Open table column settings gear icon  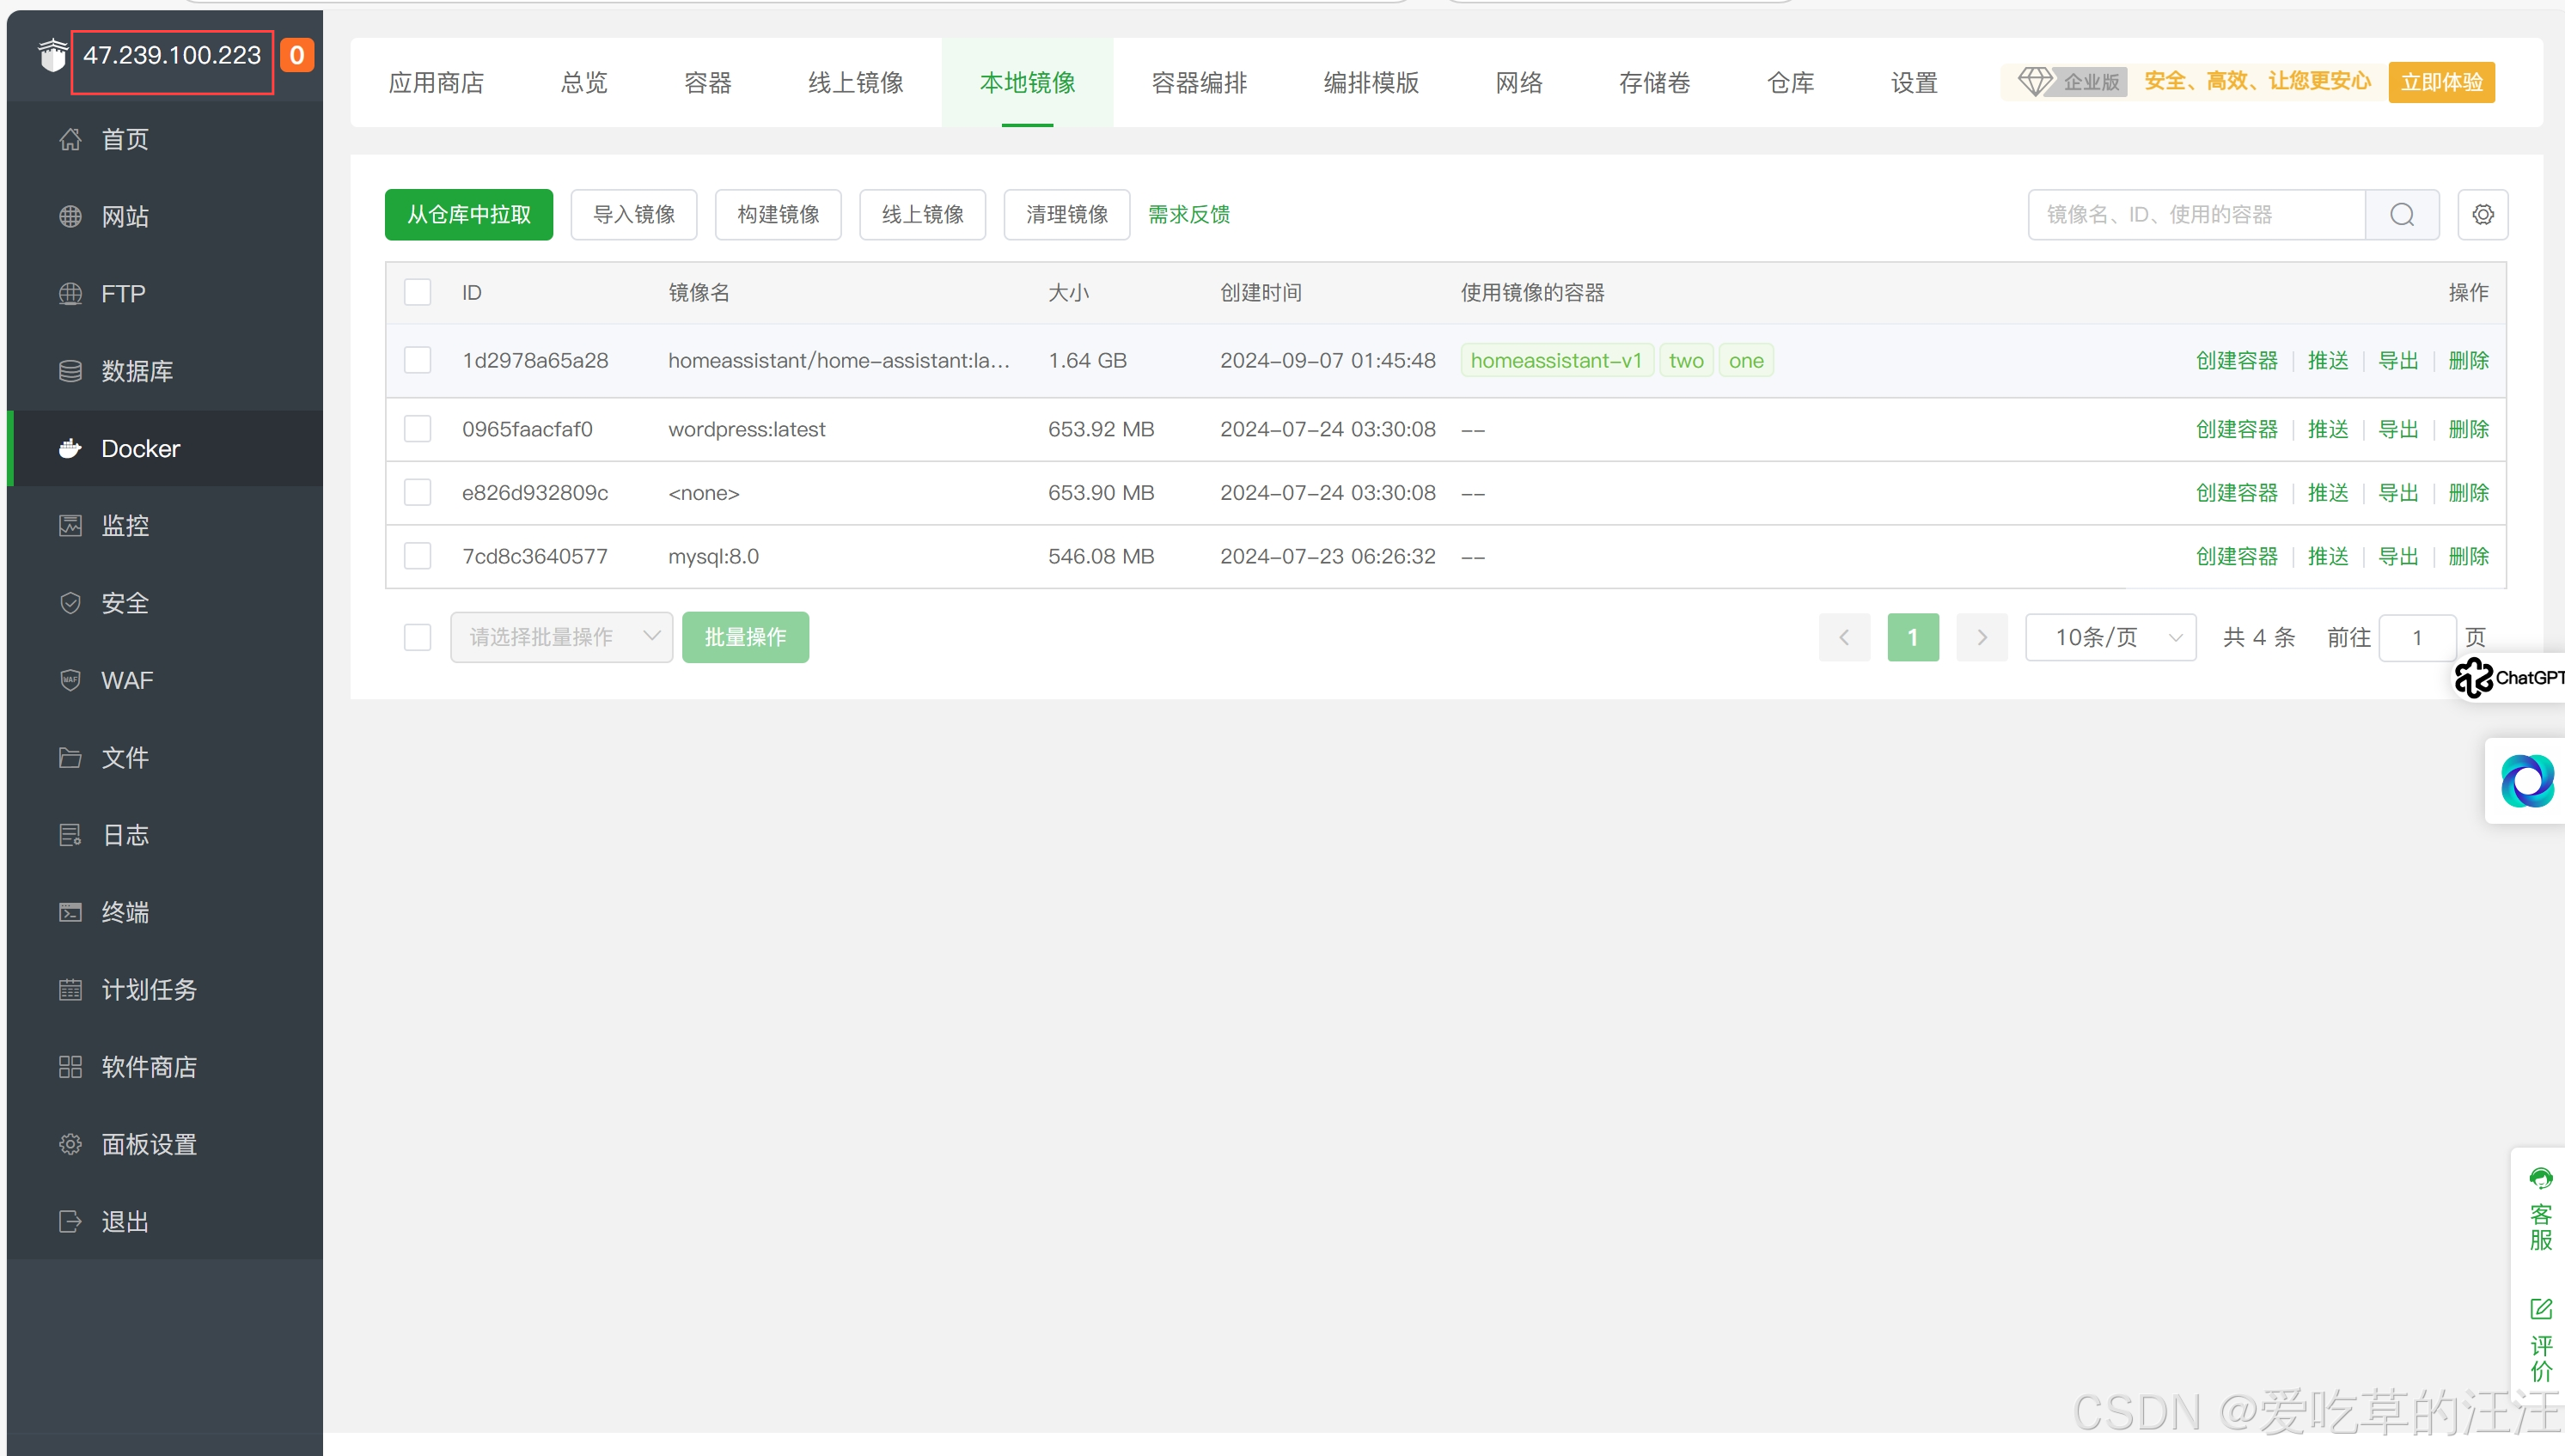pyautogui.click(x=2482, y=214)
